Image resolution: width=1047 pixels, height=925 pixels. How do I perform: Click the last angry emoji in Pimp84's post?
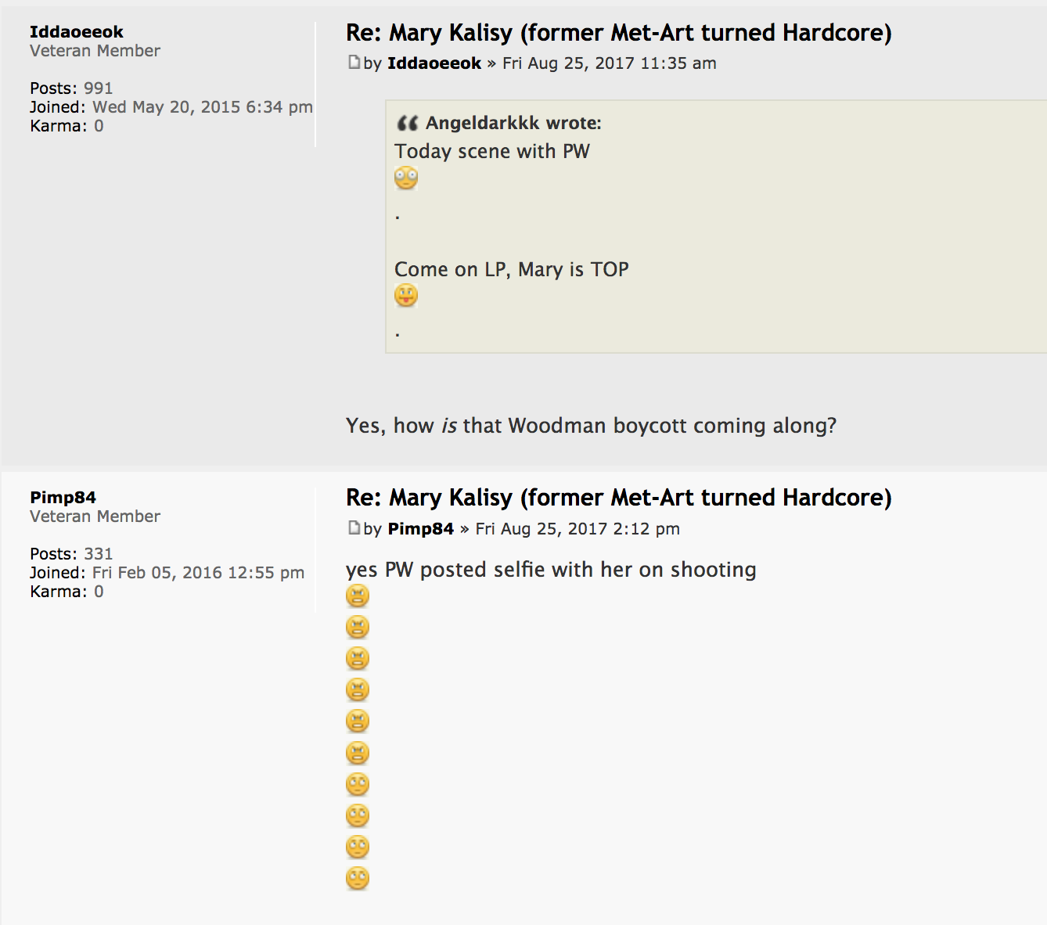(x=358, y=753)
